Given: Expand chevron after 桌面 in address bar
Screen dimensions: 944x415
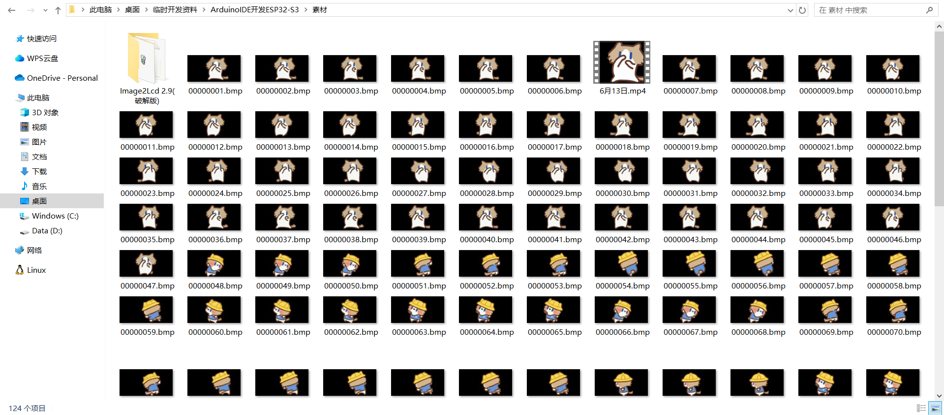Looking at the screenshot, I should pos(147,10).
